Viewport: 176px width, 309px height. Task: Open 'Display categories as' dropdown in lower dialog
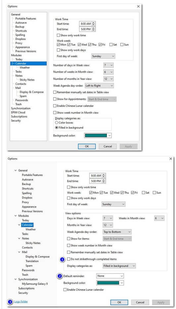click(x=119, y=266)
